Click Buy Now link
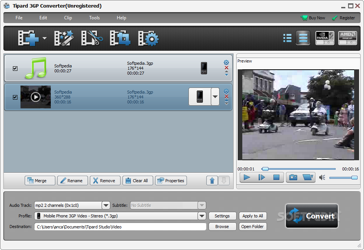This screenshot has width=364, height=250. (313, 18)
